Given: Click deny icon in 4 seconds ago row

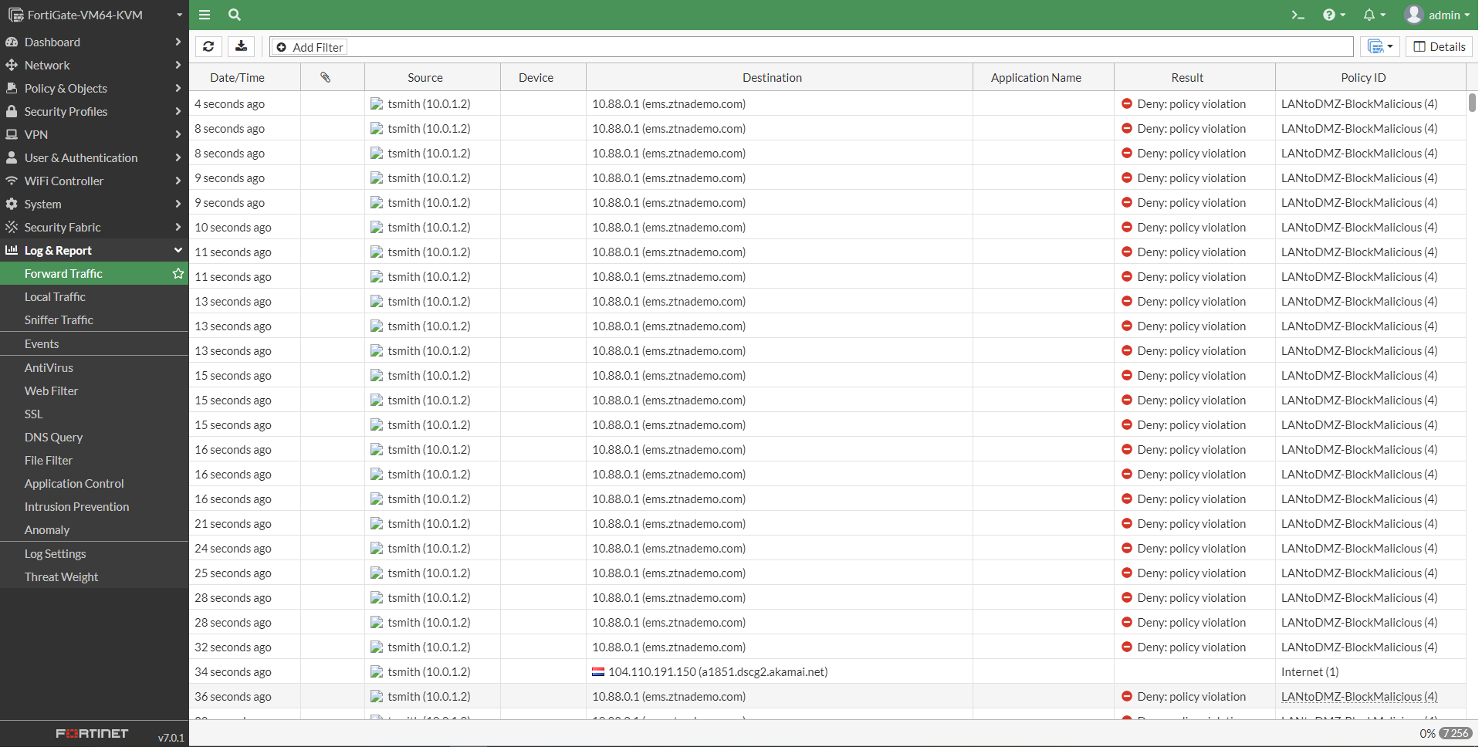Looking at the screenshot, I should (x=1127, y=103).
